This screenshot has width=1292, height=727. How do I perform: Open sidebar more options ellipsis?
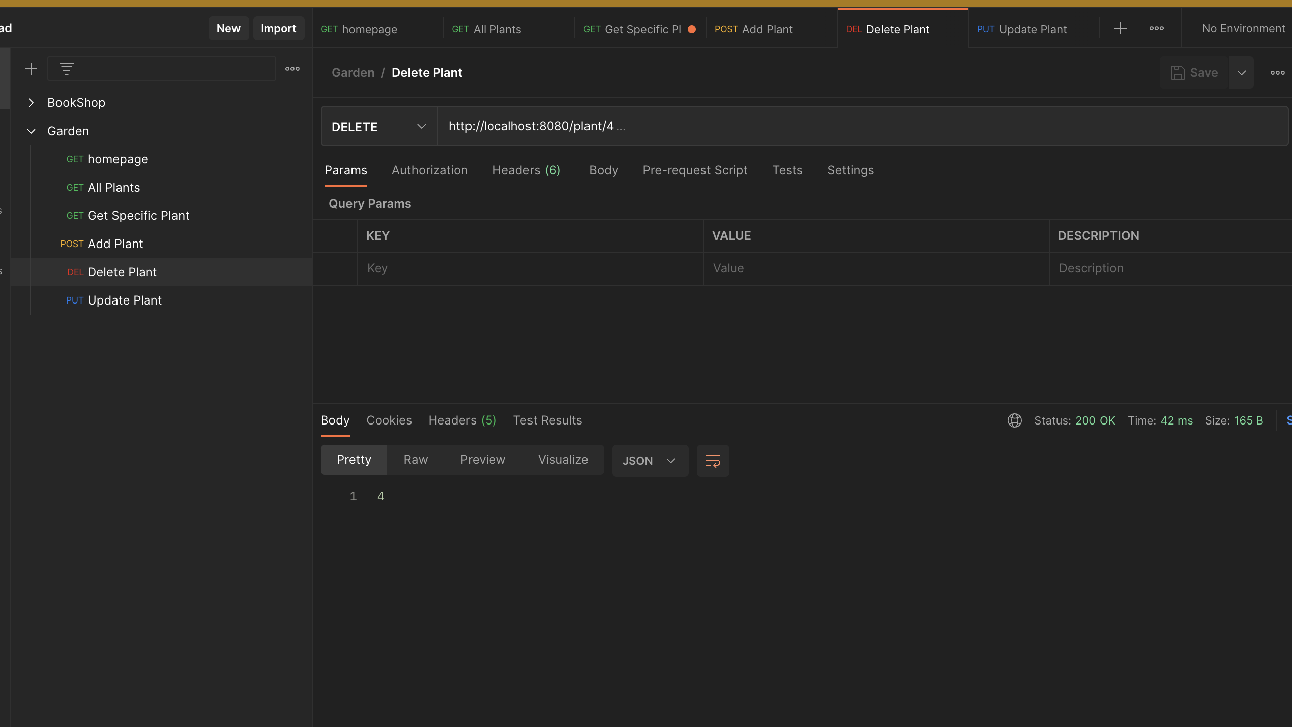point(292,69)
